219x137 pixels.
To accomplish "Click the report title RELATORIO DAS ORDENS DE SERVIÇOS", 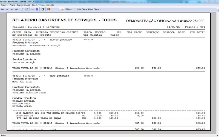I will click(x=54, y=20).
